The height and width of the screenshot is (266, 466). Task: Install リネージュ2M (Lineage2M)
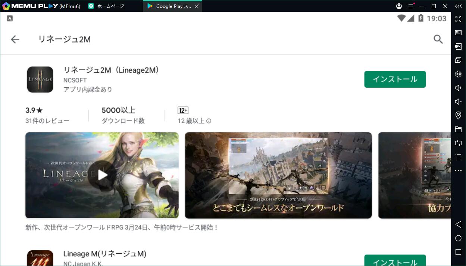[x=395, y=79]
